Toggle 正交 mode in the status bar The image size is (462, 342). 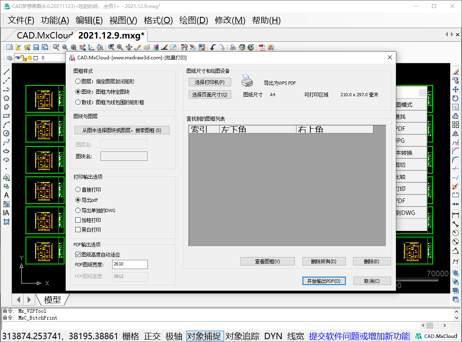pyautogui.click(x=152, y=336)
